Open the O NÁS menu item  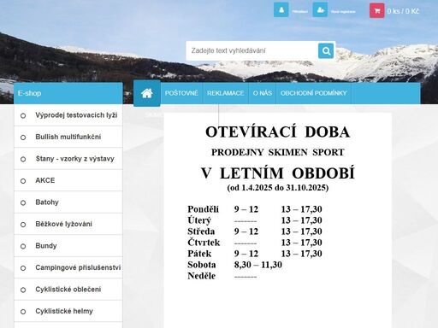click(263, 93)
